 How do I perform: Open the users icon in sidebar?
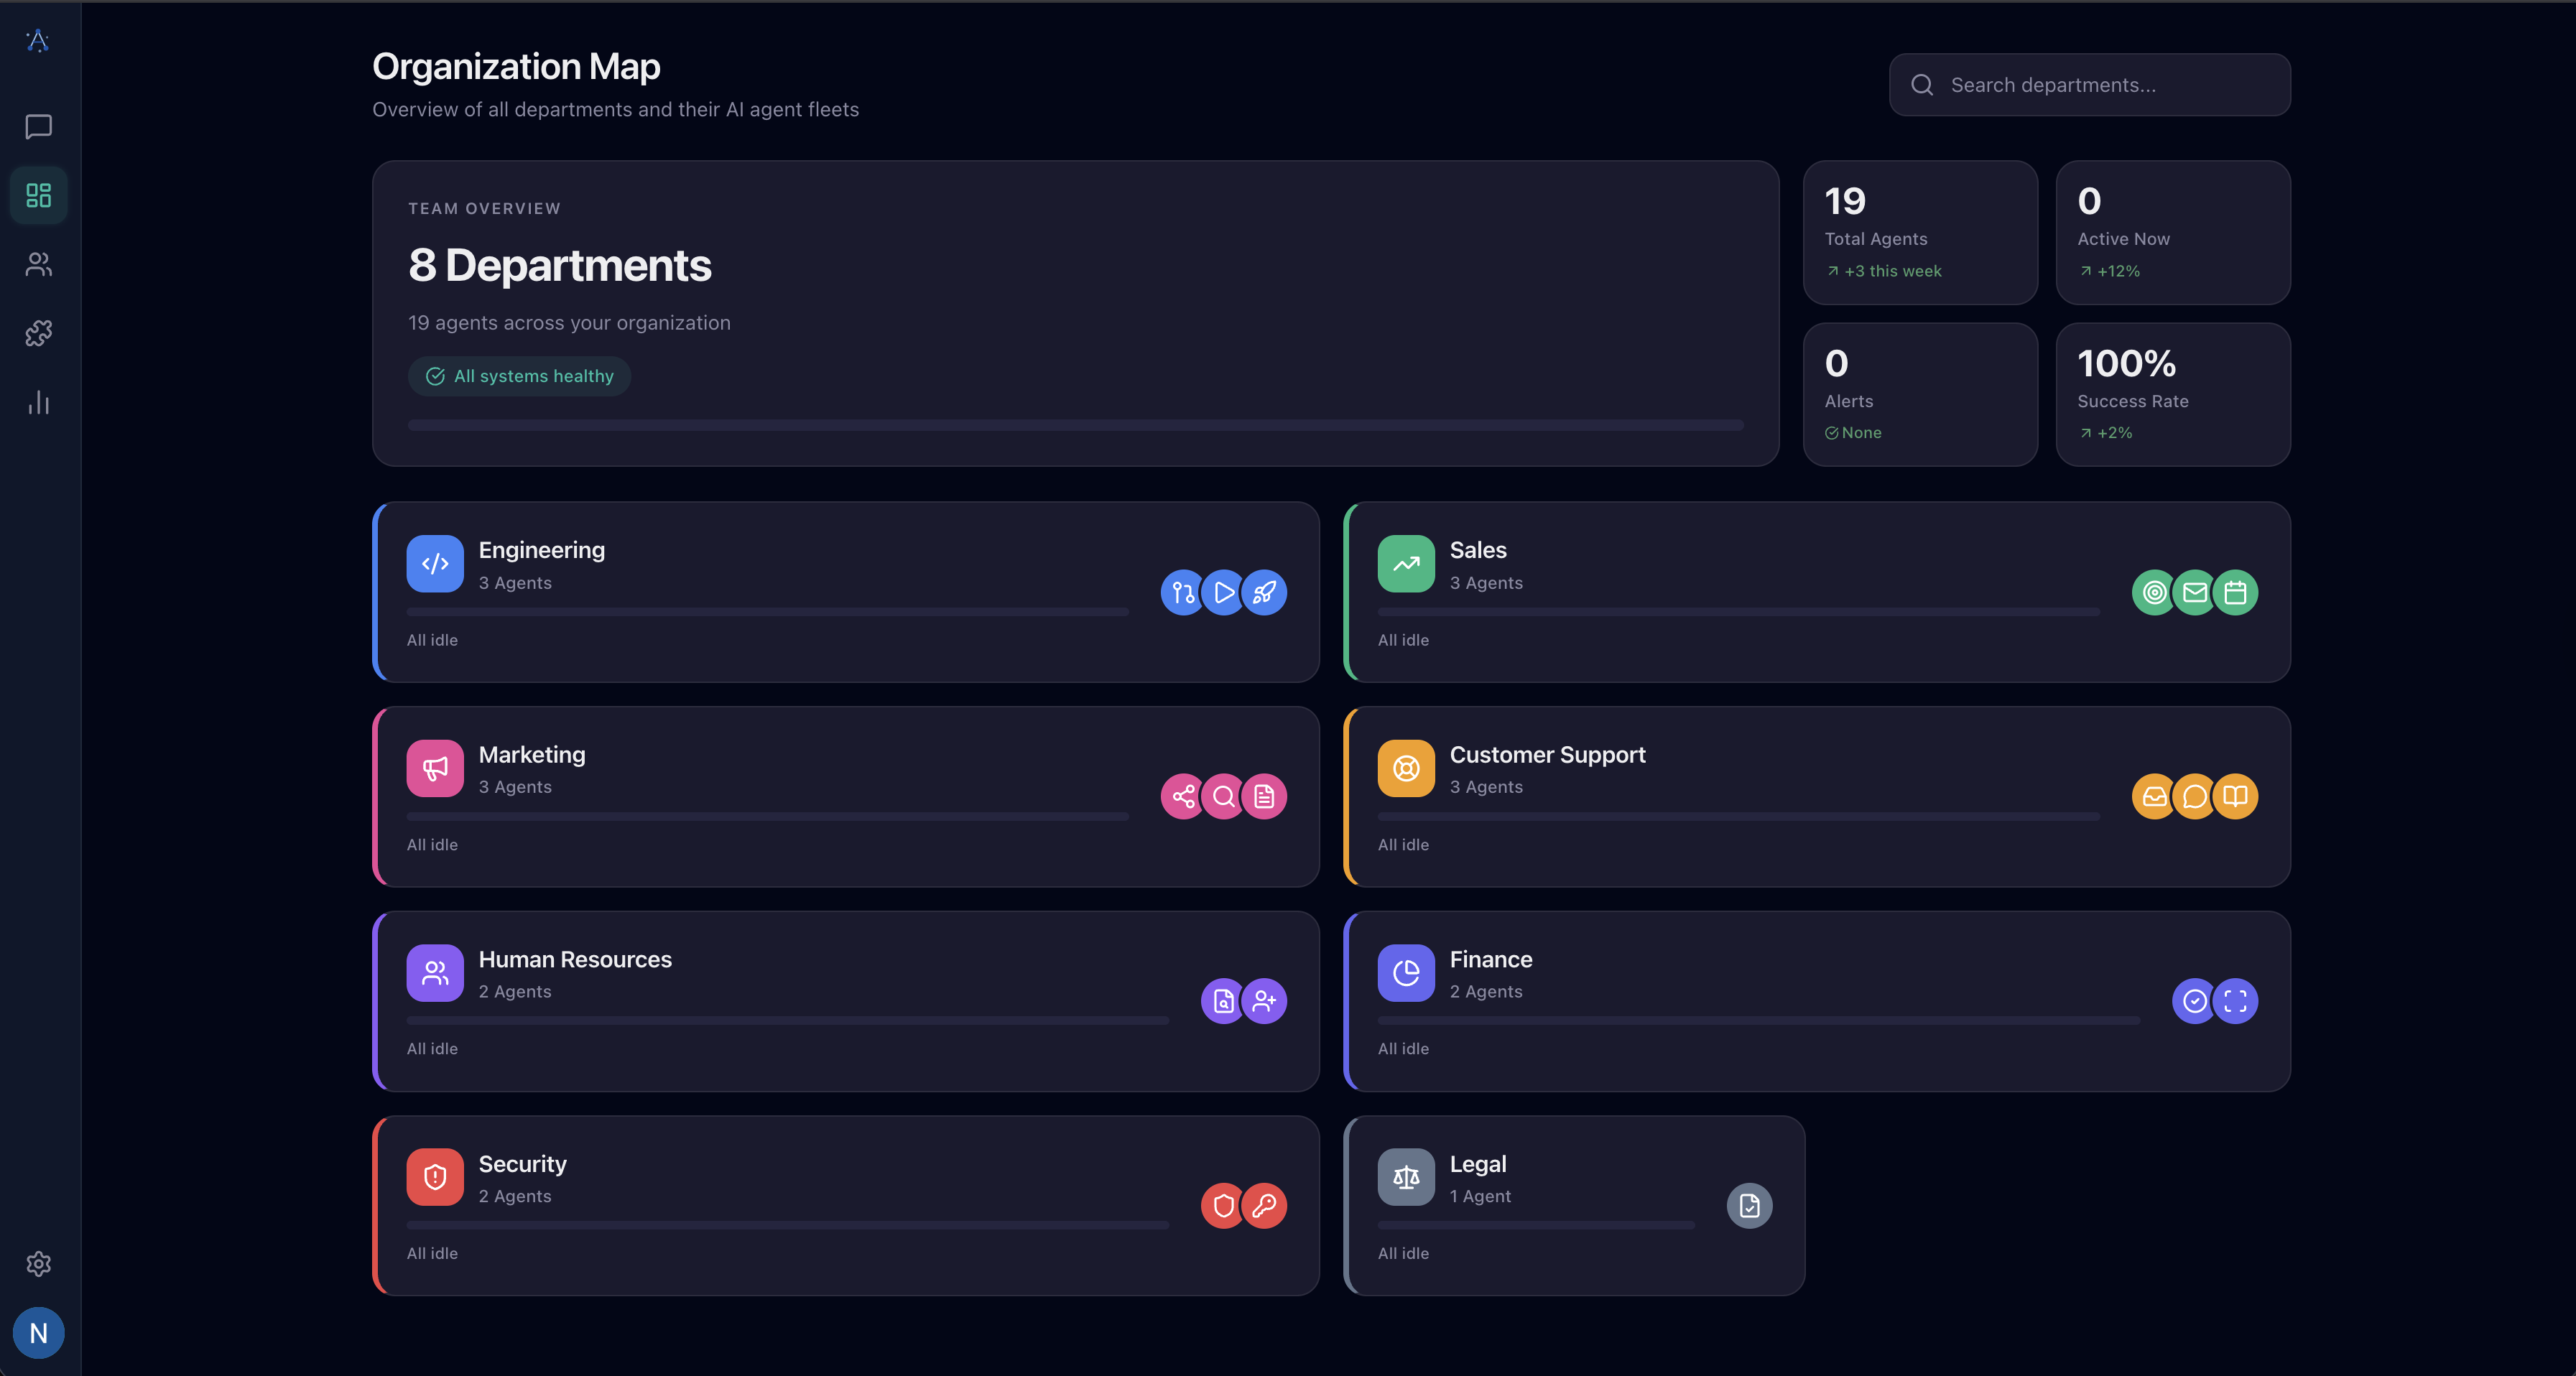(x=38, y=264)
